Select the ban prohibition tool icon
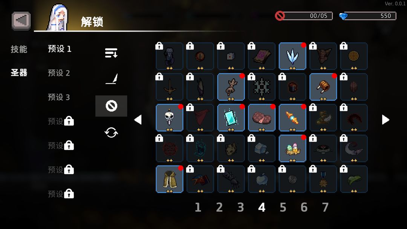The height and width of the screenshot is (229, 407). [111, 106]
